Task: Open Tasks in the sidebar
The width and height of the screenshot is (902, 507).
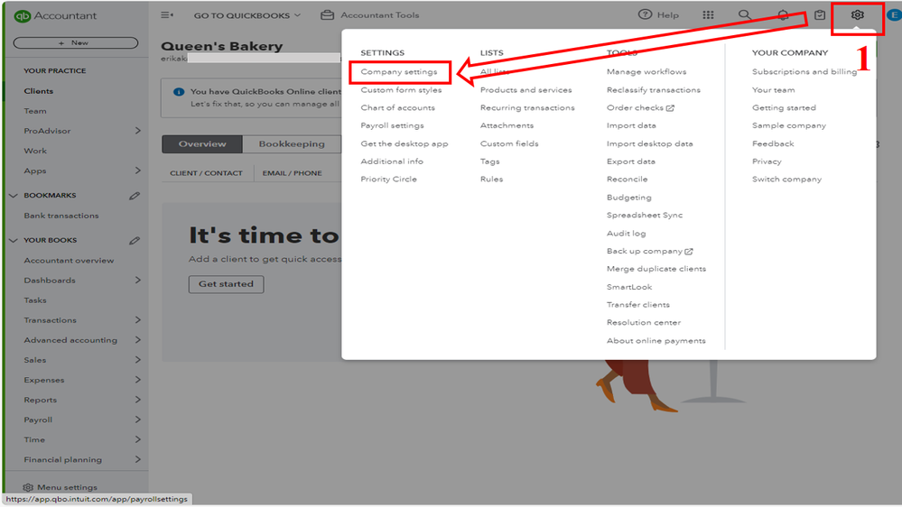Action: (35, 300)
